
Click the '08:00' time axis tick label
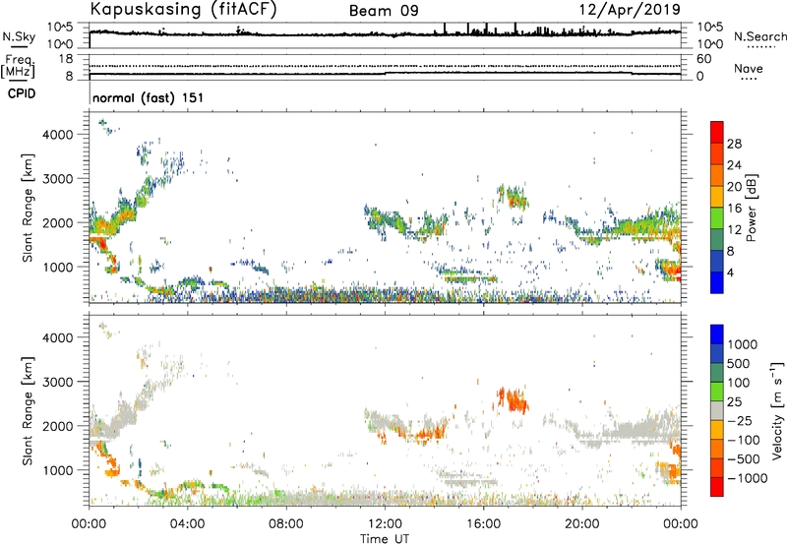(x=286, y=524)
